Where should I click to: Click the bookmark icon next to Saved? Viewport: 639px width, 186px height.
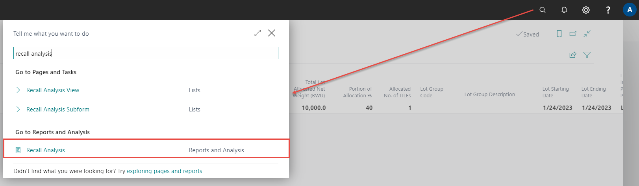pos(559,34)
